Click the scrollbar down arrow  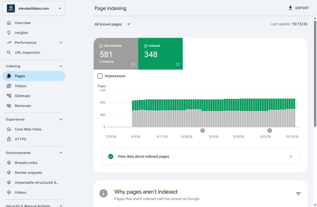click(315, 205)
